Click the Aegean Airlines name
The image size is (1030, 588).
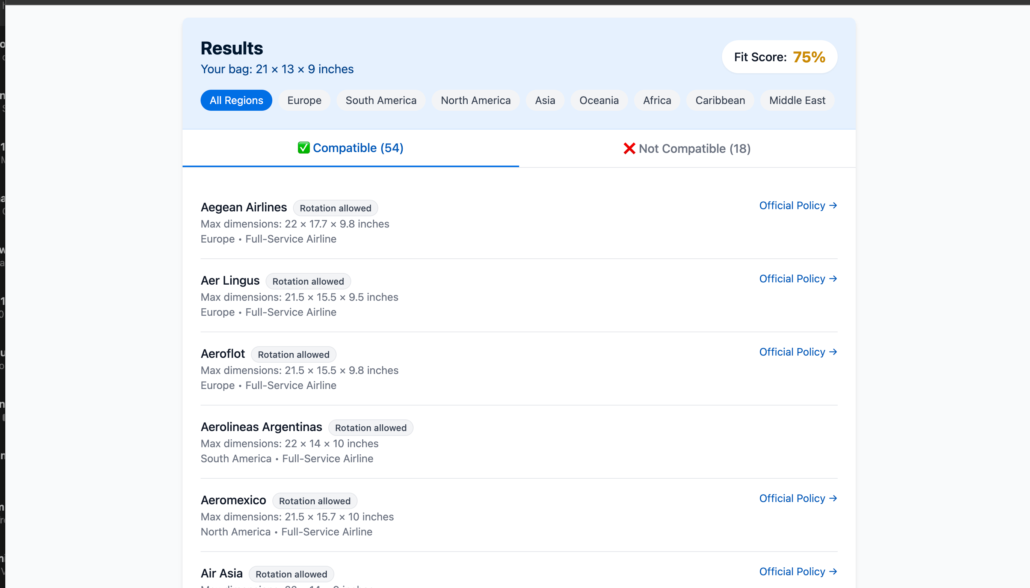(243, 207)
